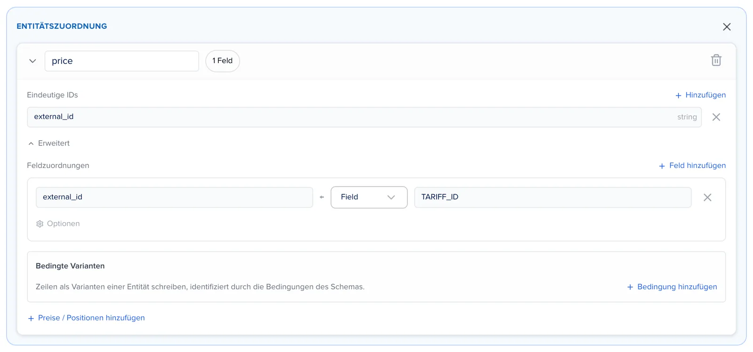The width and height of the screenshot is (753, 352).
Task: Collapse the price entity chevron
Action: (32, 61)
